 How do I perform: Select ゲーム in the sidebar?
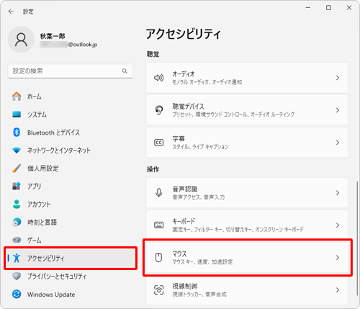click(x=71, y=240)
